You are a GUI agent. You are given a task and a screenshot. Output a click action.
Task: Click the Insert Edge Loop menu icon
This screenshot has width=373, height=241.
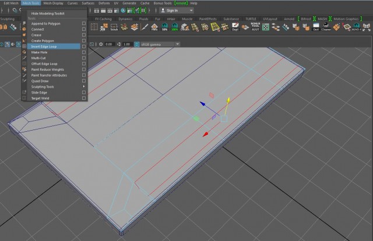tap(24, 46)
